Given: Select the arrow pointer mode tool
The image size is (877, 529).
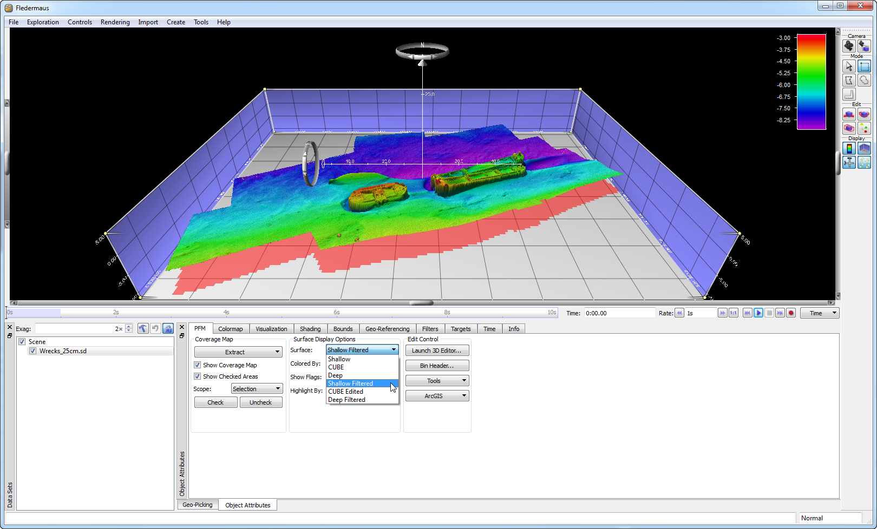Looking at the screenshot, I should pyautogui.click(x=849, y=66).
